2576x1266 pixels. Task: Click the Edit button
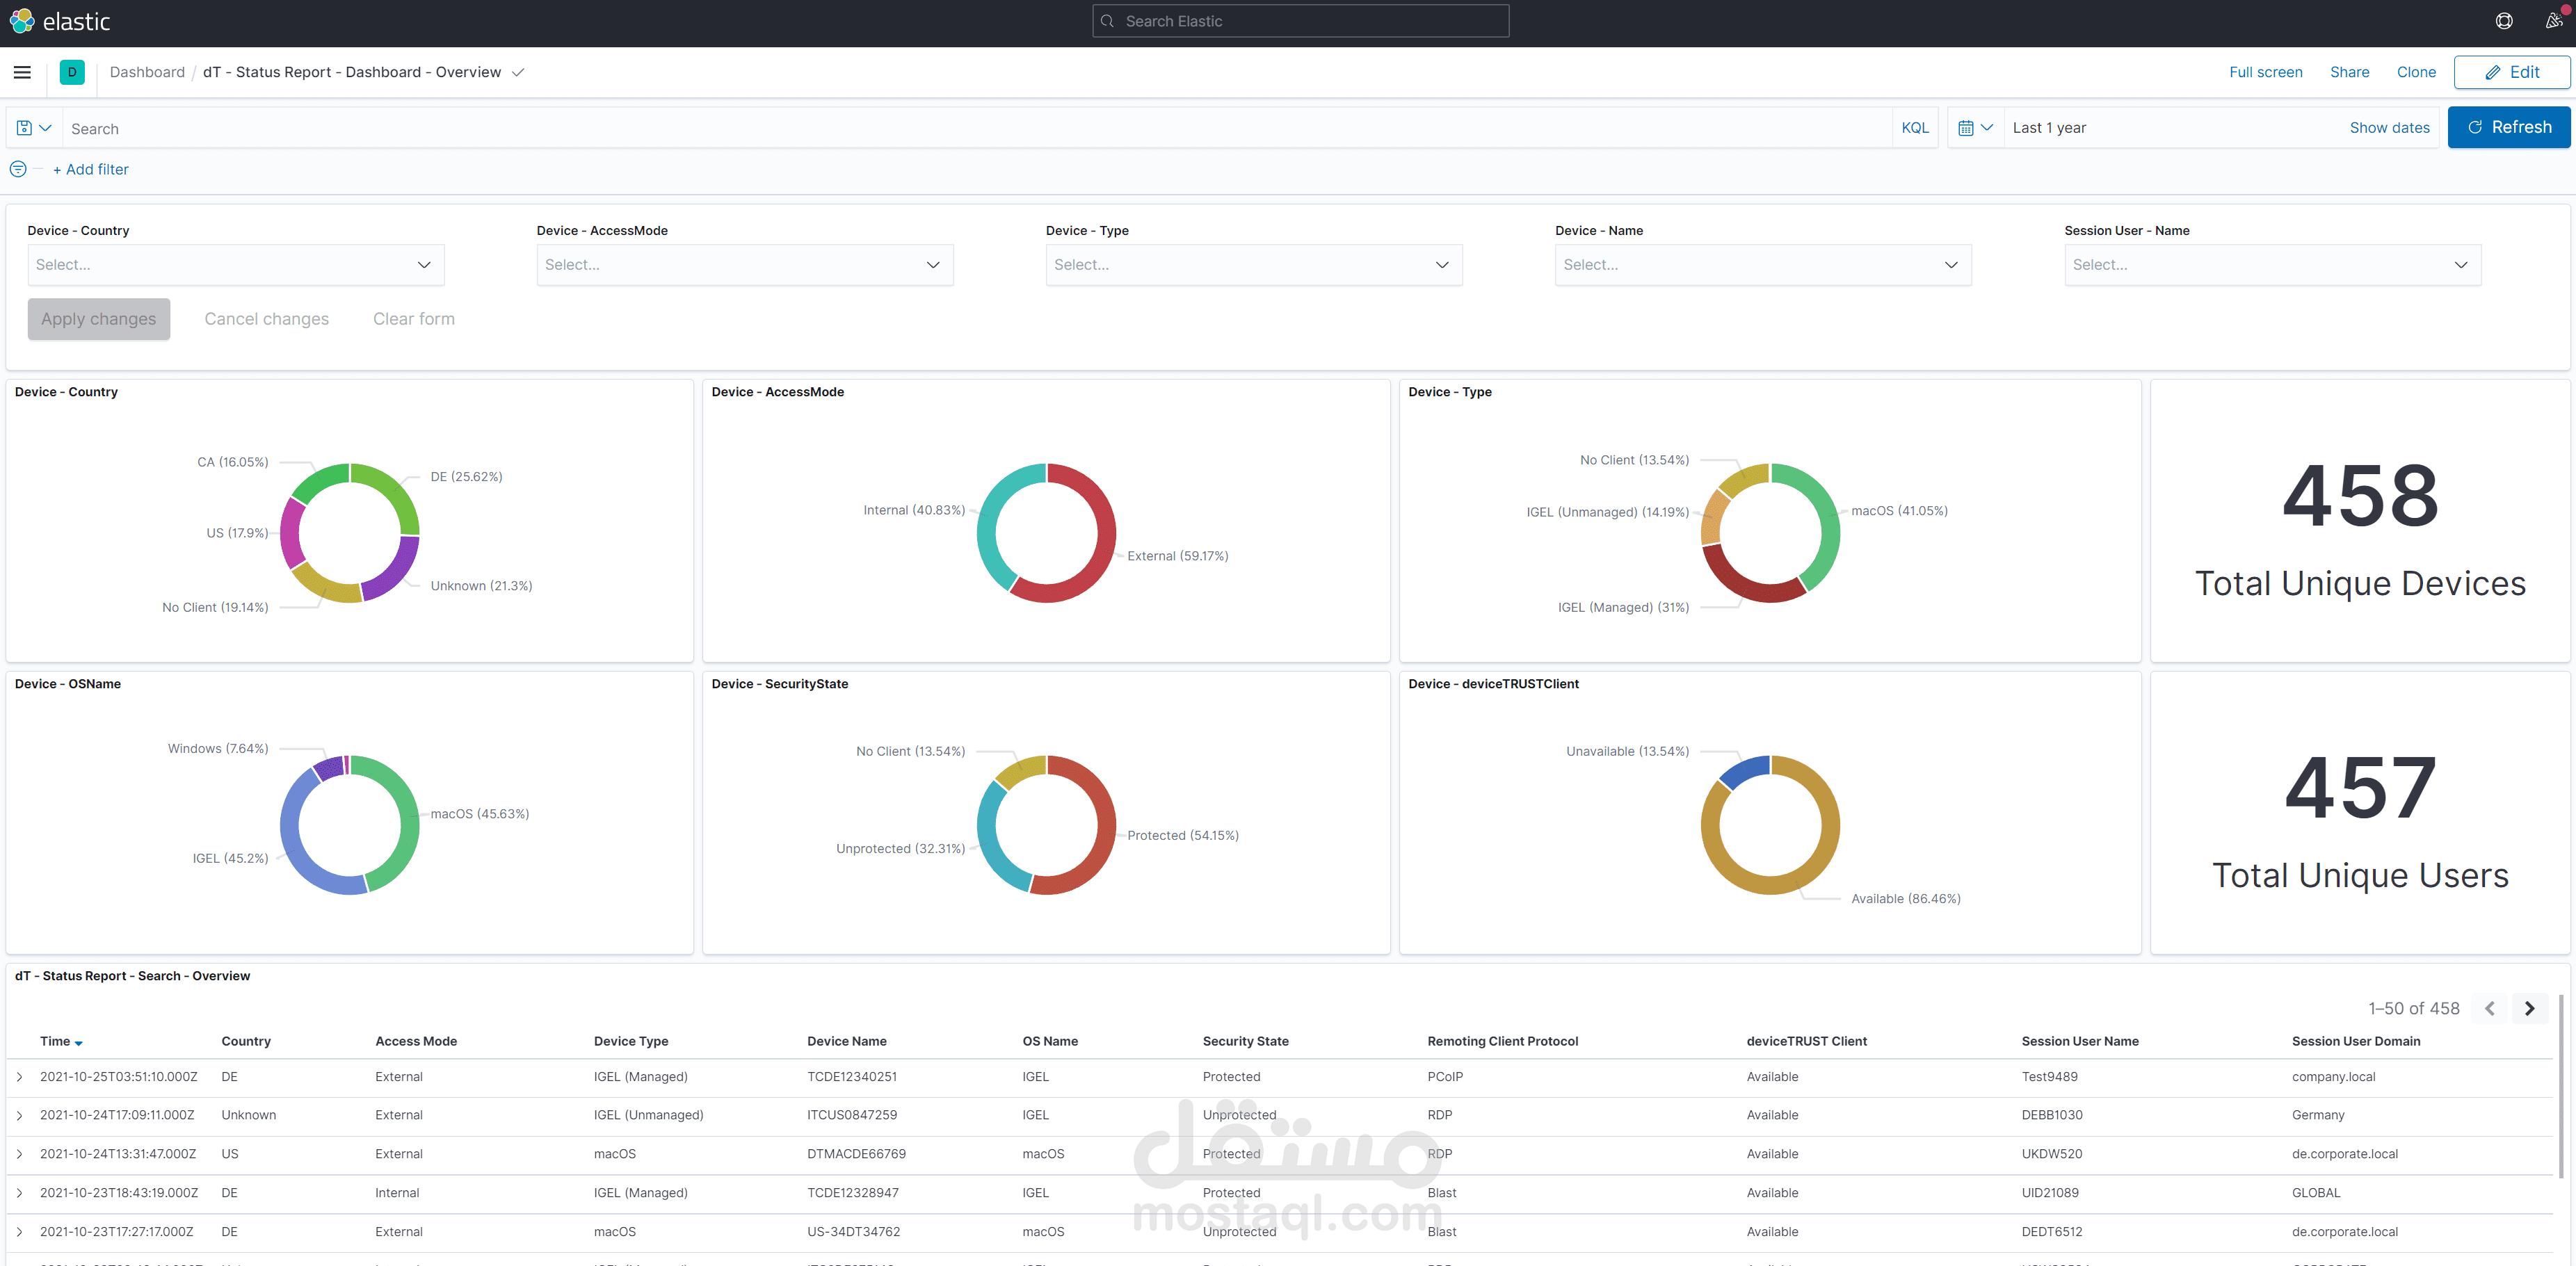pos(2511,72)
